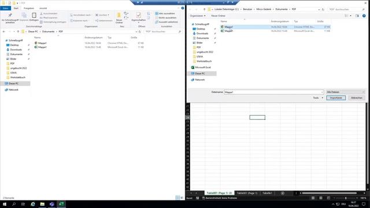Open Bilder in Explorer navigation pane
This screenshot has height=208, width=370.
tap(13, 59)
